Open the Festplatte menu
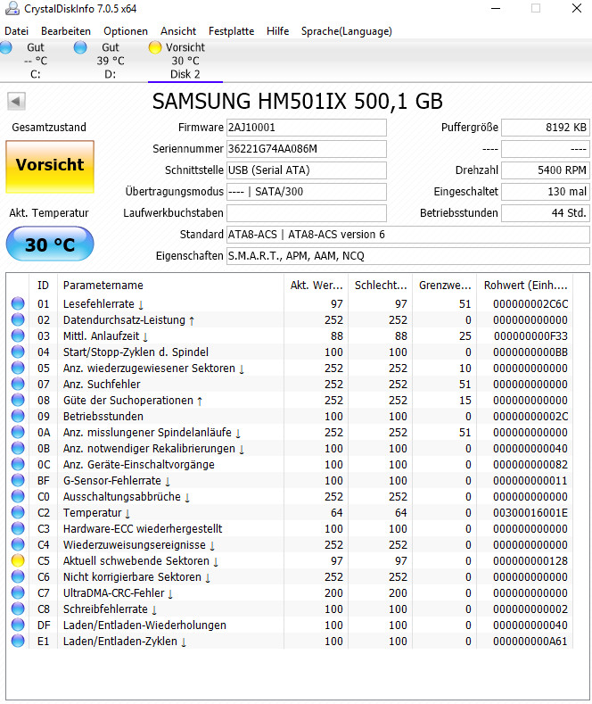Image resolution: width=592 pixels, height=704 pixels. (x=231, y=31)
